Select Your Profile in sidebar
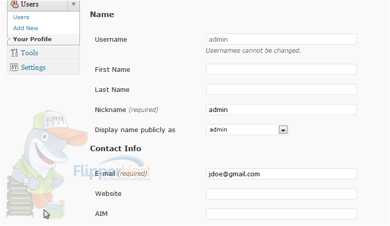Image resolution: width=390 pixels, height=226 pixels. 32,39
